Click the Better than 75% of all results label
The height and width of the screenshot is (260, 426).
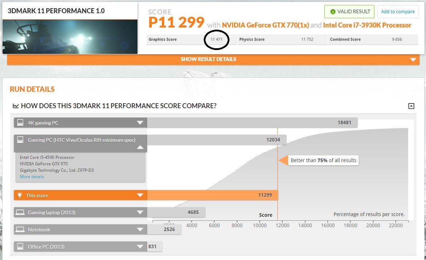(x=323, y=160)
